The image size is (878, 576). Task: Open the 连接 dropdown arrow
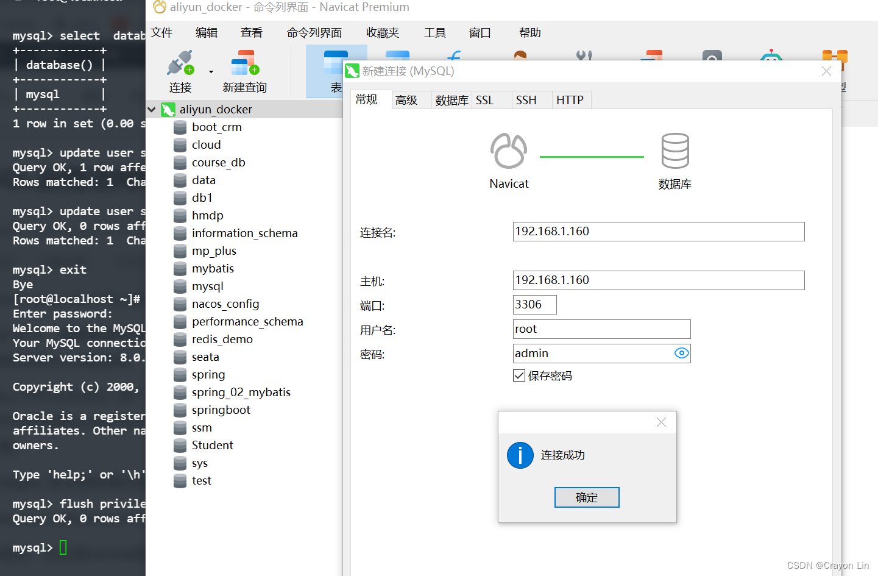click(x=211, y=72)
